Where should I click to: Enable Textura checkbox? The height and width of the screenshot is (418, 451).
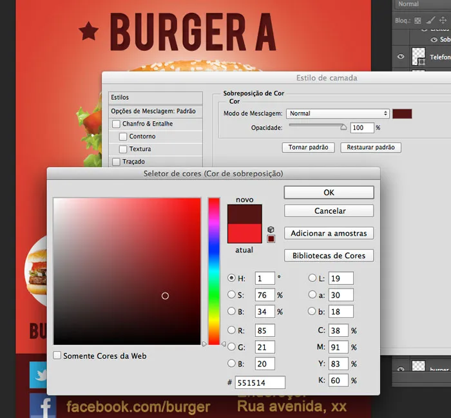point(123,149)
